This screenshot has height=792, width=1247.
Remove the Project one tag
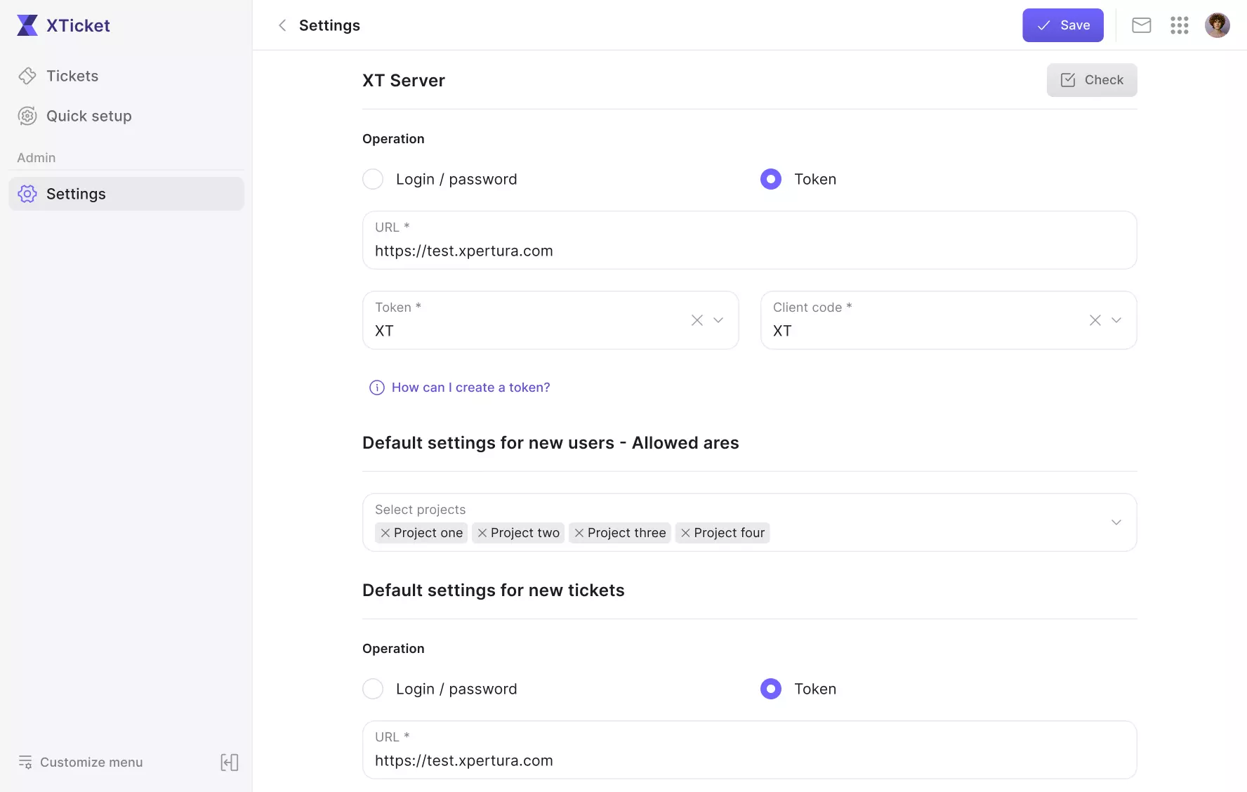point(385,533)
